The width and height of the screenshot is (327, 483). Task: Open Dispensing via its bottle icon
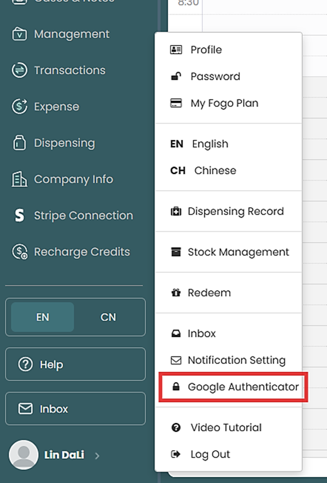coord(19,143)
